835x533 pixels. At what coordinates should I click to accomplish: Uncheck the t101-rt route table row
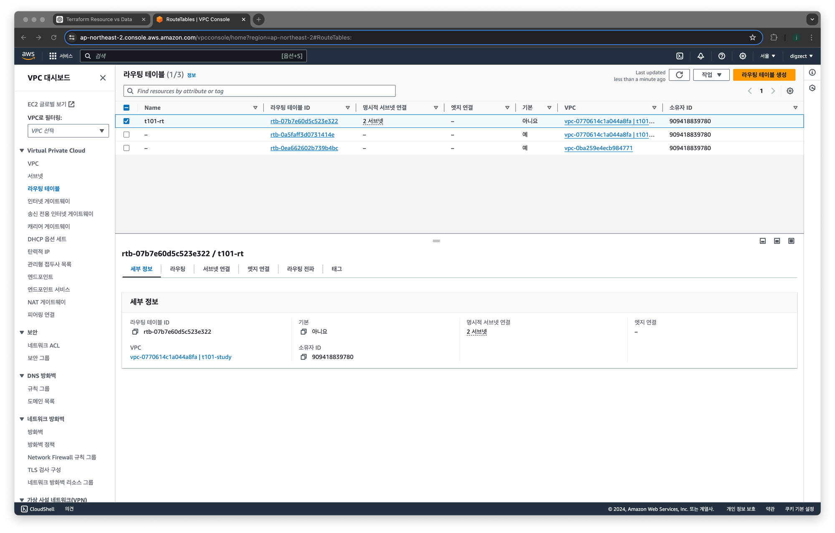click(x=127, y=121)
